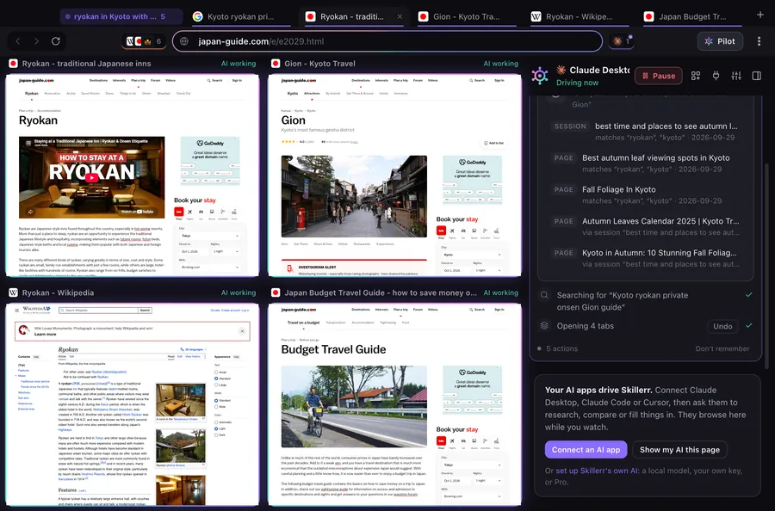
Task: Click the plug connection icon in panel header
Action: coord(716,76)
